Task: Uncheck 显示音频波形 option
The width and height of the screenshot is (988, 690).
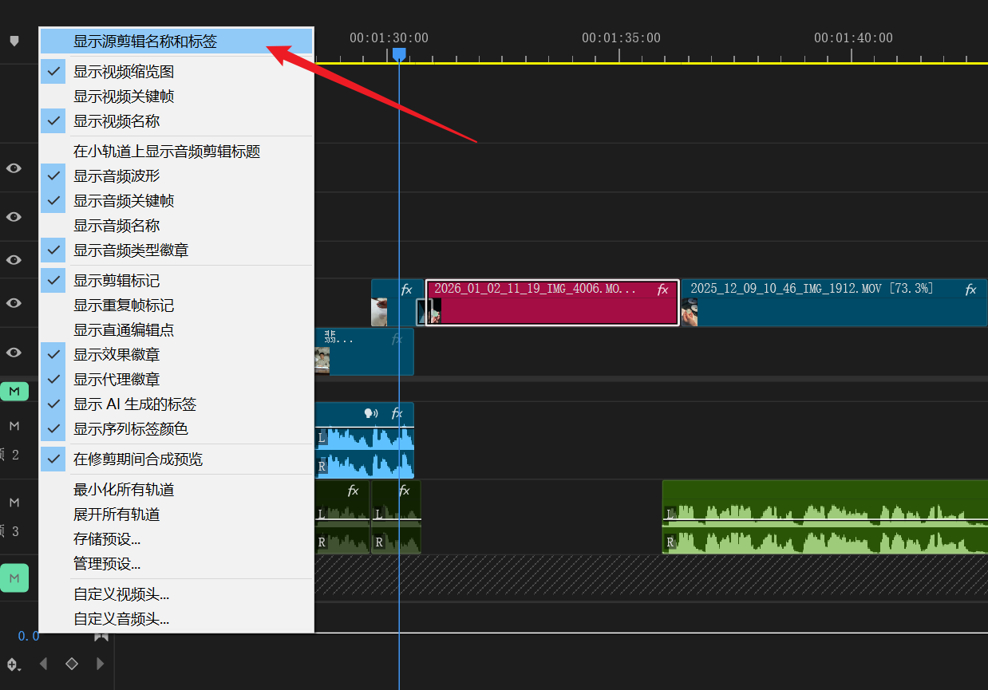Action: point(117,176)
